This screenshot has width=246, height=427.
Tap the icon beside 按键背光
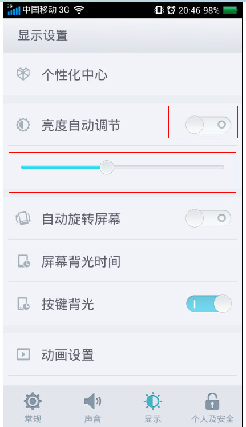pos(23,304)
